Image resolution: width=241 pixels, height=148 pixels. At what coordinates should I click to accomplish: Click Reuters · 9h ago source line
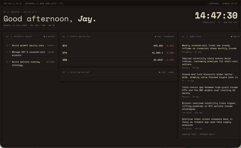click(x=190, y=97)
